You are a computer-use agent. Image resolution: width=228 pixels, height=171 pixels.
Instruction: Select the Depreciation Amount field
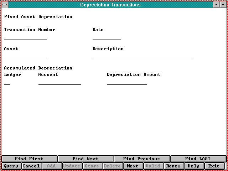point(127,82)
